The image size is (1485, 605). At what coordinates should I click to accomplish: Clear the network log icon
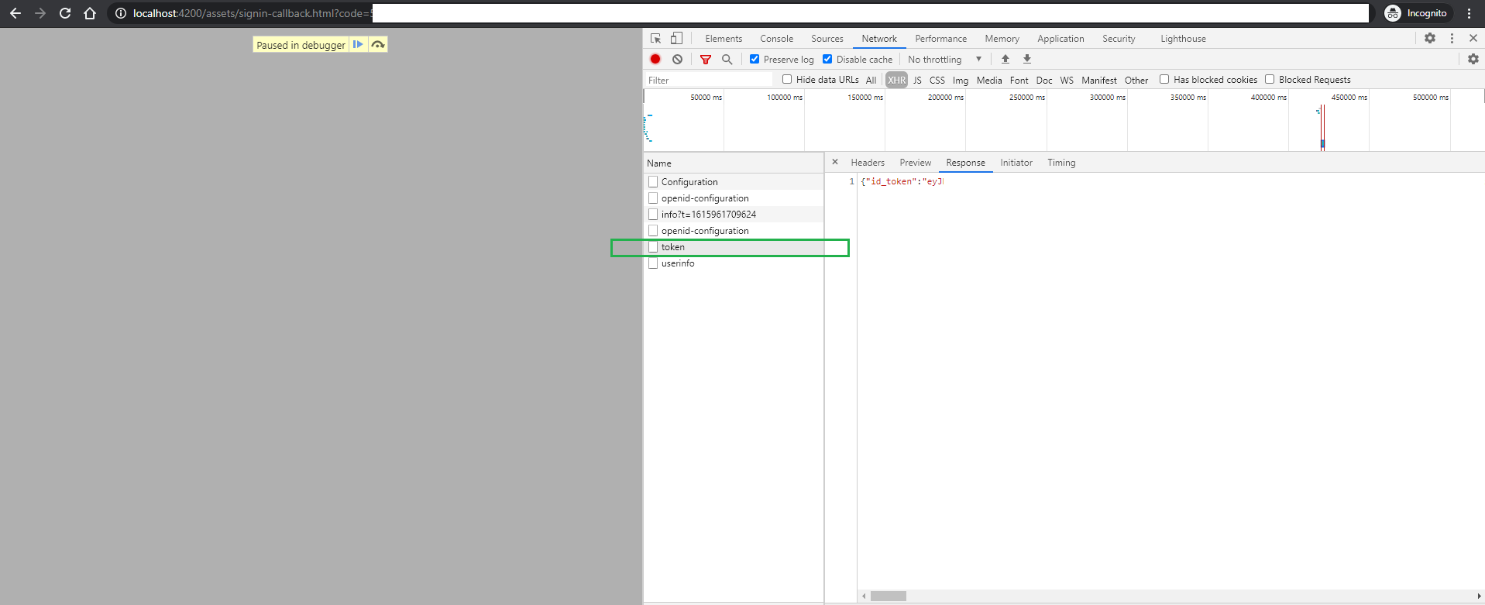click(x=678, y=59)
